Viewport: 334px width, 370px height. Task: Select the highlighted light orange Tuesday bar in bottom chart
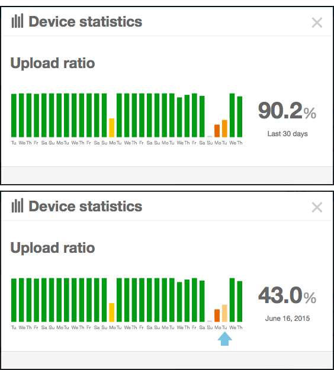point(224,313)
